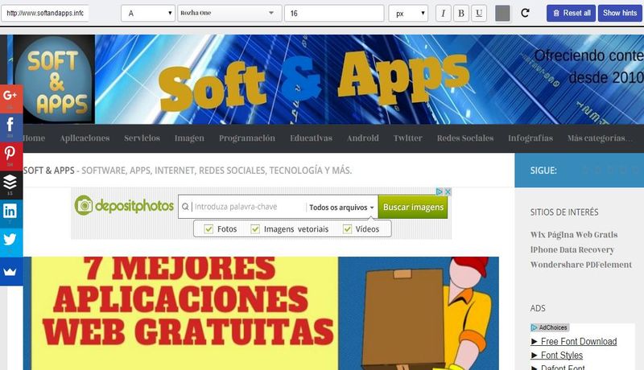The width and height of the screenshot is (644, 370).
Task: Open the Twitter menu item
Action: [408, 138]
